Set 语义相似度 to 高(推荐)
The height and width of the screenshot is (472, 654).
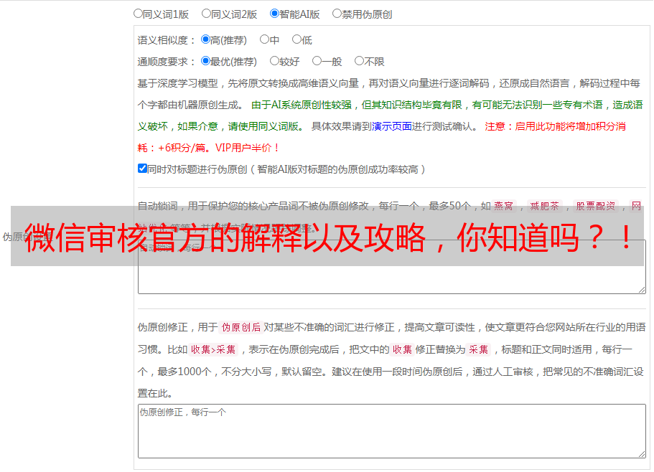point(205,39)
